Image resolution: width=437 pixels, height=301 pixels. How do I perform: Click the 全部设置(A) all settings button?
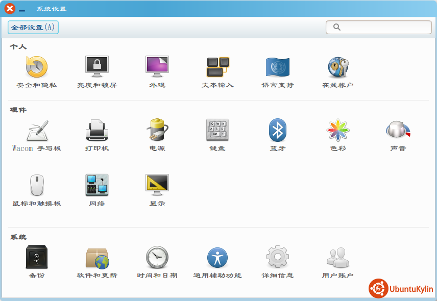(33, 28)
